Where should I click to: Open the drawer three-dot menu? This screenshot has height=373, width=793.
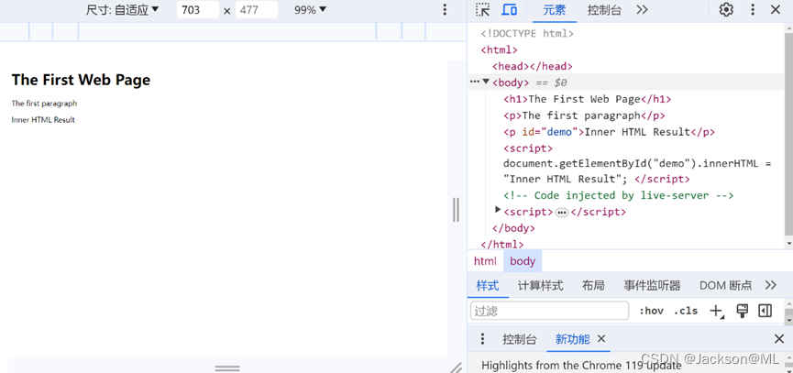click(482, 338)
